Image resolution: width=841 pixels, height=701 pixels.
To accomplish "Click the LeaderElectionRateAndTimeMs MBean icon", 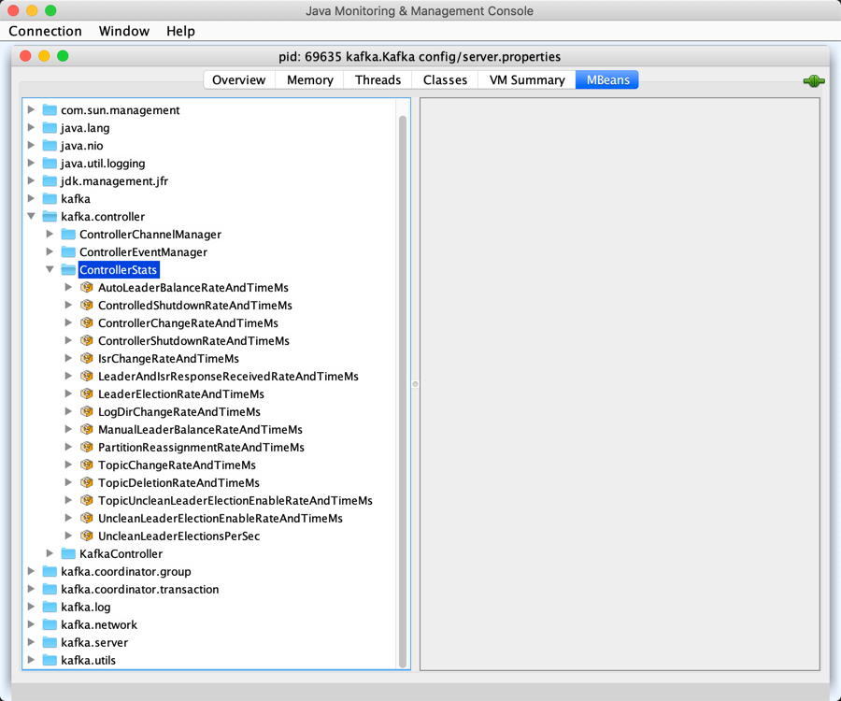I will (87, 394).
